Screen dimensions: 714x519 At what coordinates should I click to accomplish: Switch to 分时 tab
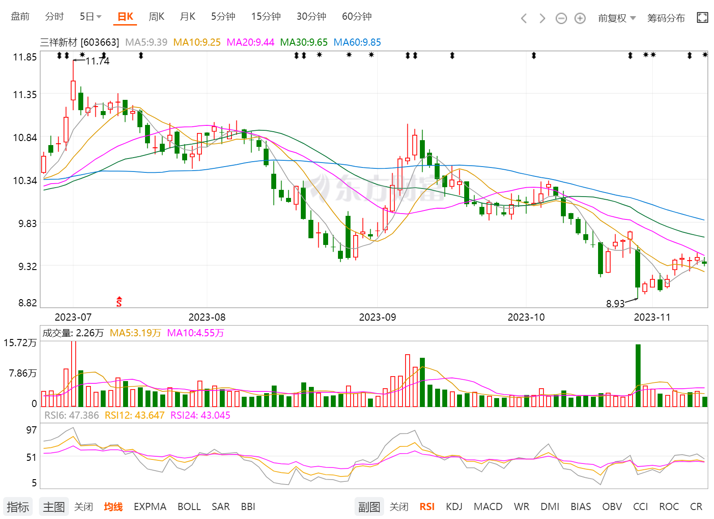coord(55,17)
